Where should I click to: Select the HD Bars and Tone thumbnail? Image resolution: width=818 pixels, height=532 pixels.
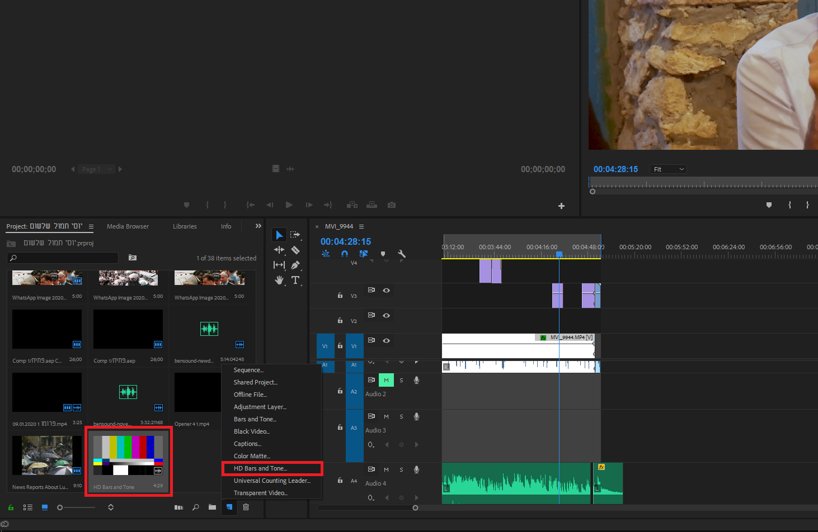pyautogui.click(x=128, y=455)
